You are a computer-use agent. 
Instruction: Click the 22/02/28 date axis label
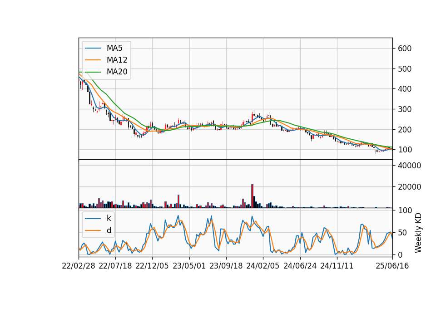79,266
